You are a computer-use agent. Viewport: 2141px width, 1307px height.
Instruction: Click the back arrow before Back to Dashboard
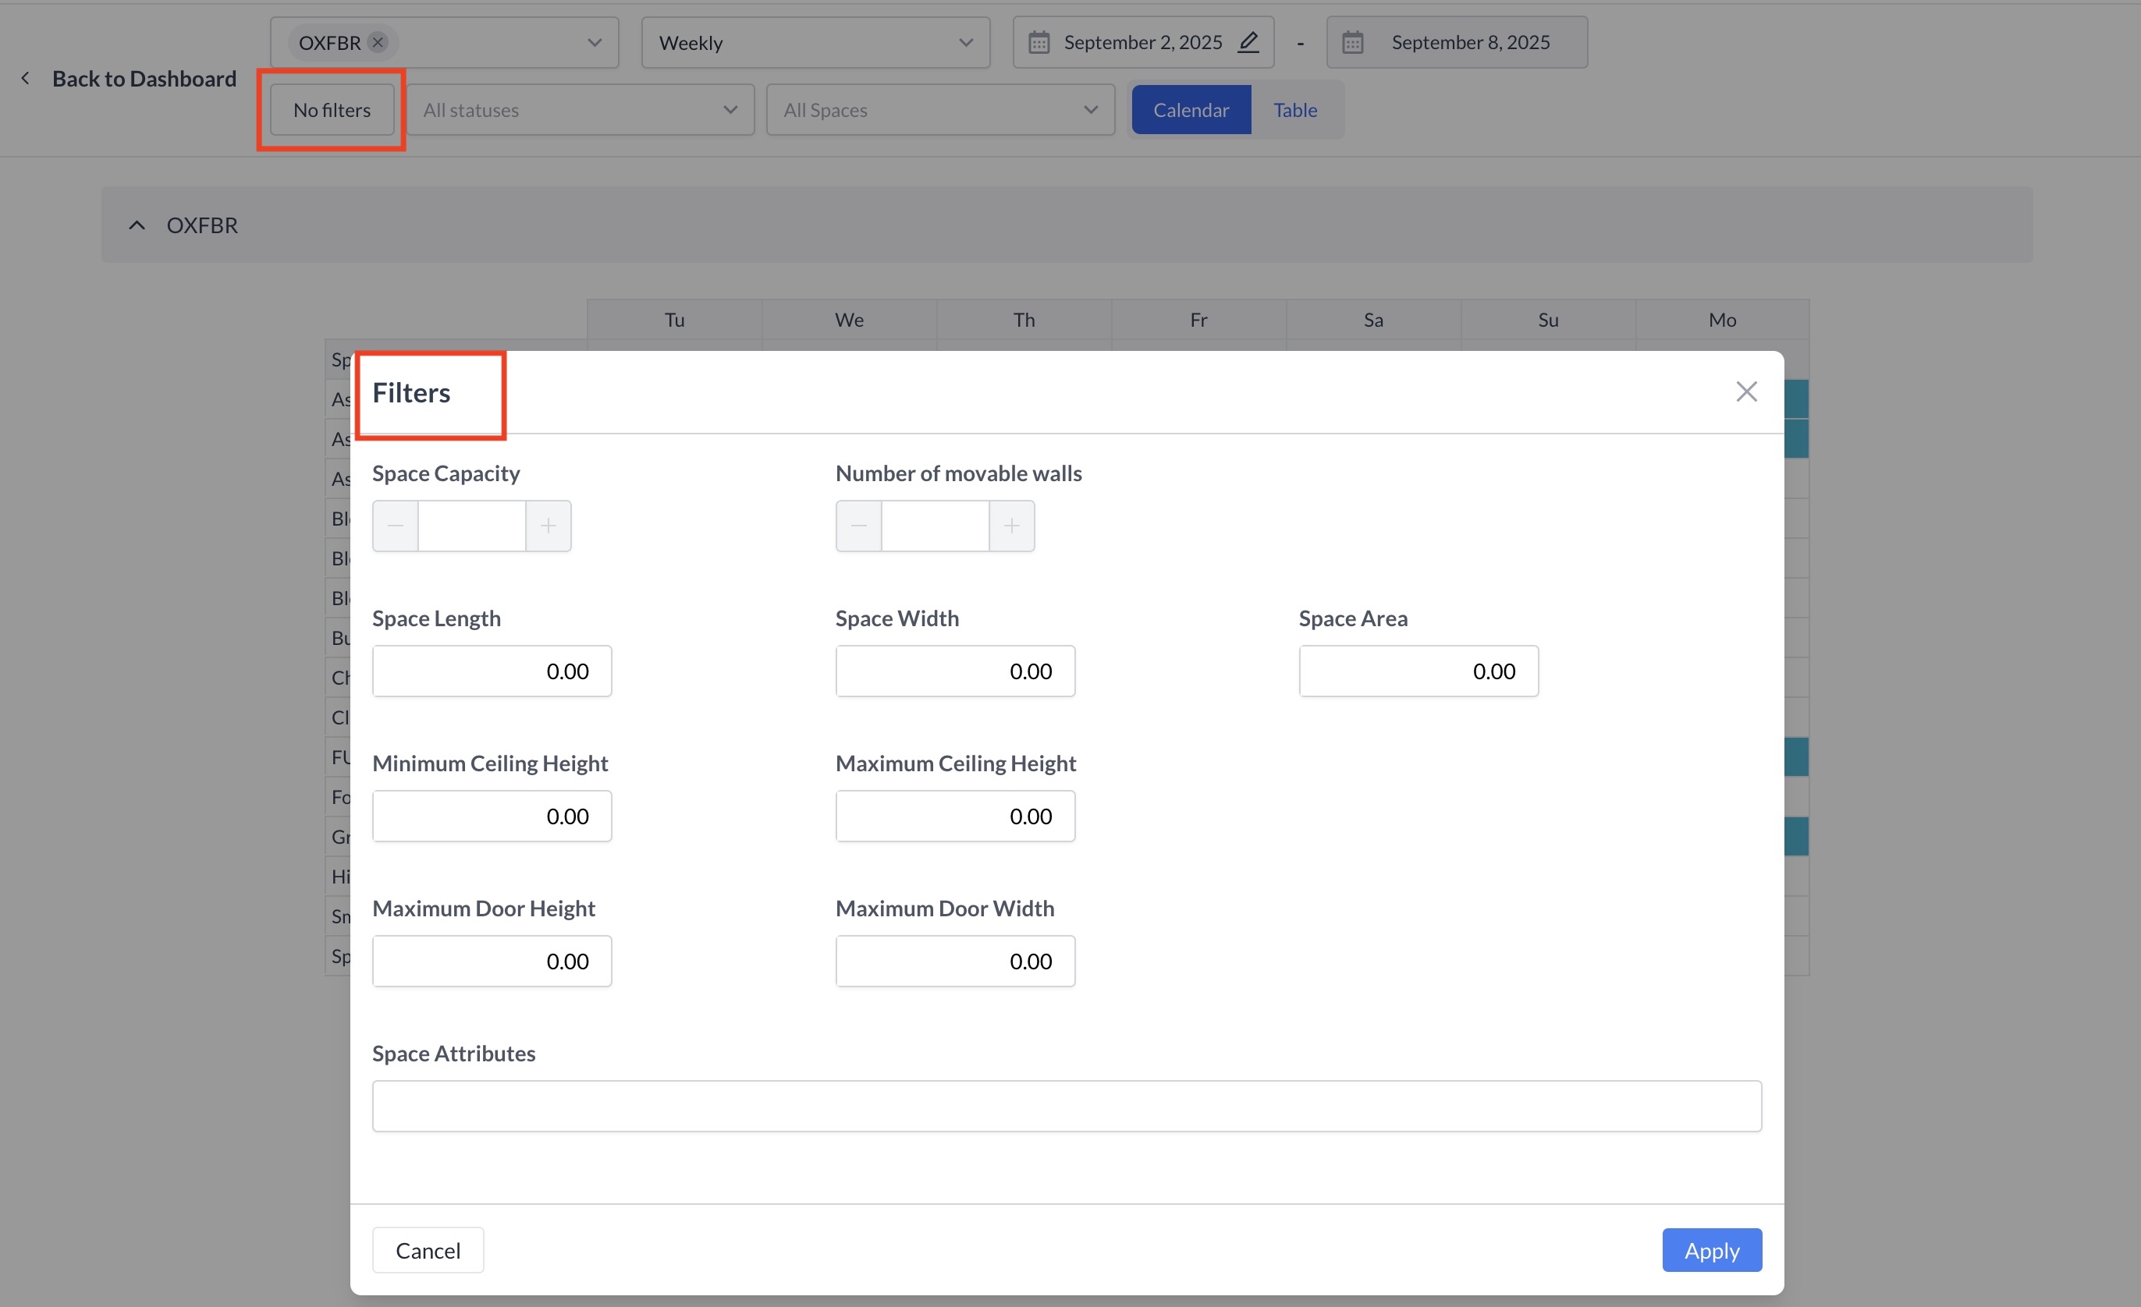(x=25, y=79)
